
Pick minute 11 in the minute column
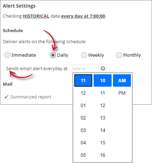pos(103,93)
